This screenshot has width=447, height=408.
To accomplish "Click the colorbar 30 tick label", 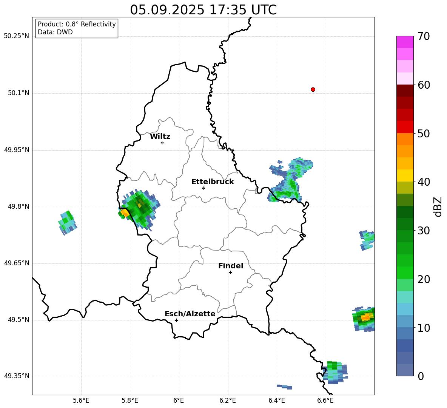I will 424,231.
